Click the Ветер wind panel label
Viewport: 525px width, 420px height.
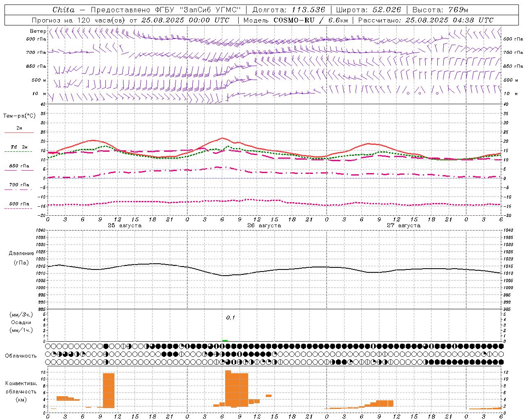point(38,31)
